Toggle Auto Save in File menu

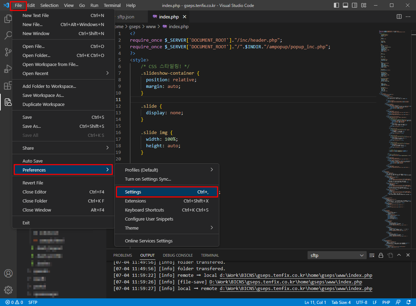click(63, 161)
